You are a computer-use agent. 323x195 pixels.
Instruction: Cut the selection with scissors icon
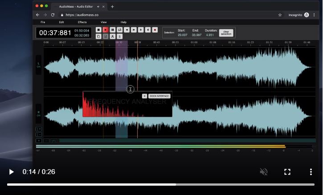click(x=112, y=37)
